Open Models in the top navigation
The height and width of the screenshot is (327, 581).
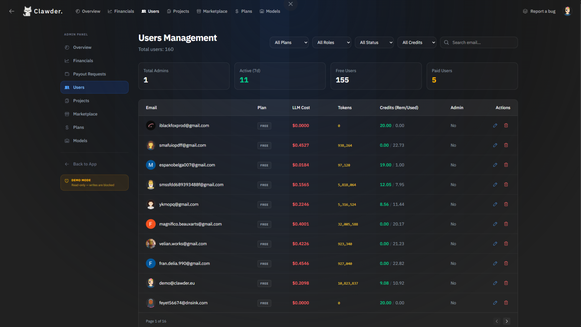pos(270,11)
